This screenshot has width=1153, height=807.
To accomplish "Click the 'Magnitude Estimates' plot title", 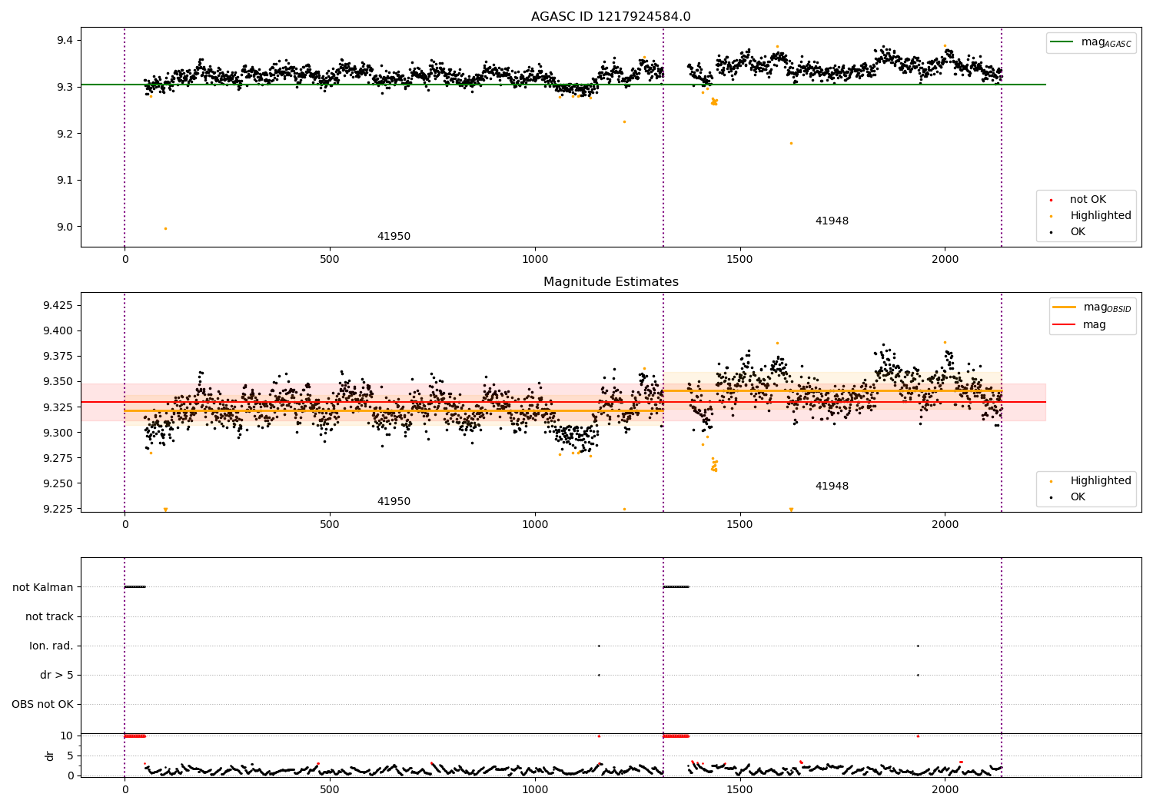I will (610, 282).
